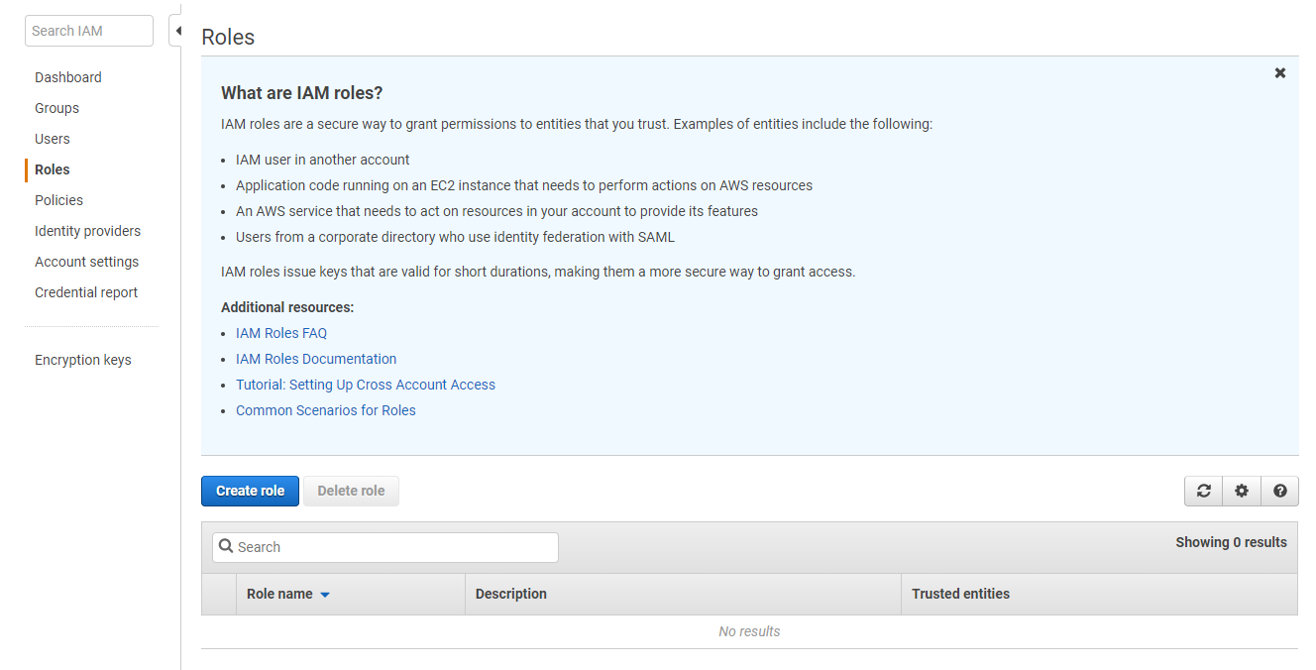Dismiss the 'What are IAM roles?' info panel
This screenshot has height=670, width=1316.
1280,73
